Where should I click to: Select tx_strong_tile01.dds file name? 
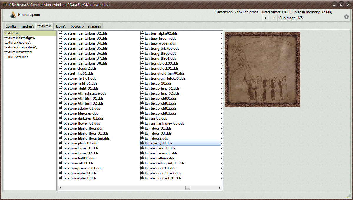pos(160,58)
